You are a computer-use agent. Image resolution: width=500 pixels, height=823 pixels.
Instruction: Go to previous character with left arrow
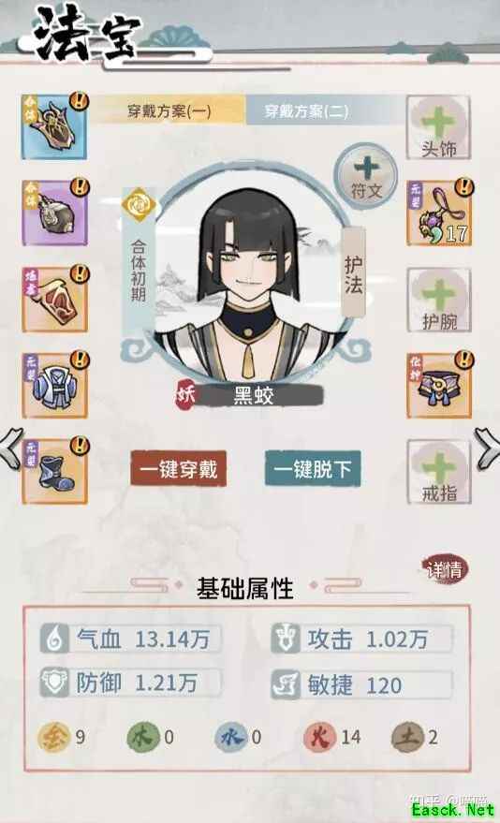point(11,448)
